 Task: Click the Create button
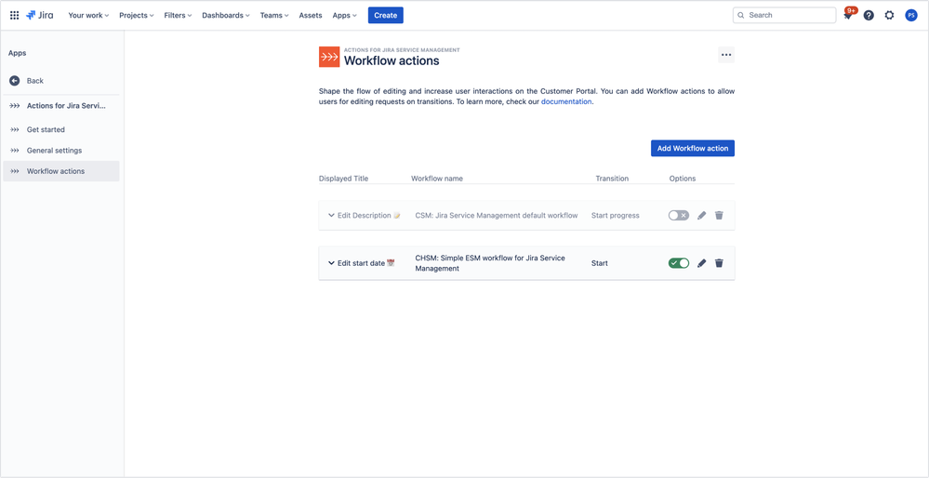tap(386, 16)
